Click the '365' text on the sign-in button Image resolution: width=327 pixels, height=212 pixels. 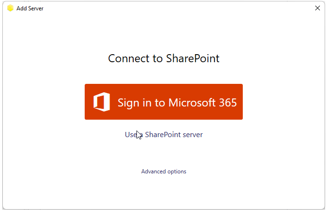click(228, 103)
